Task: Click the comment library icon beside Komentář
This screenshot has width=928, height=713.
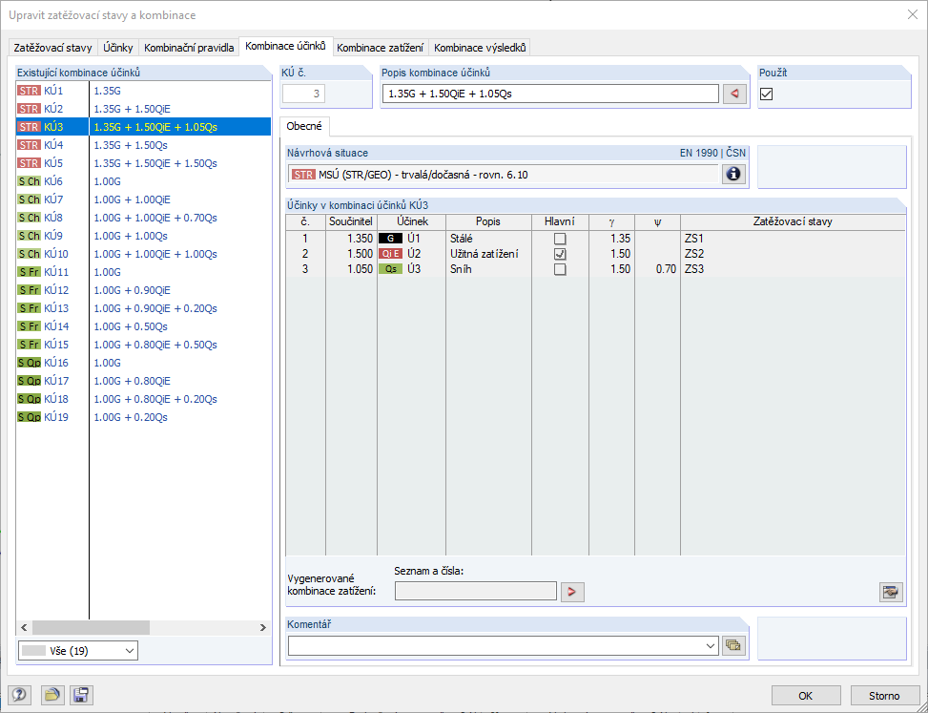Action: point(732,645)
